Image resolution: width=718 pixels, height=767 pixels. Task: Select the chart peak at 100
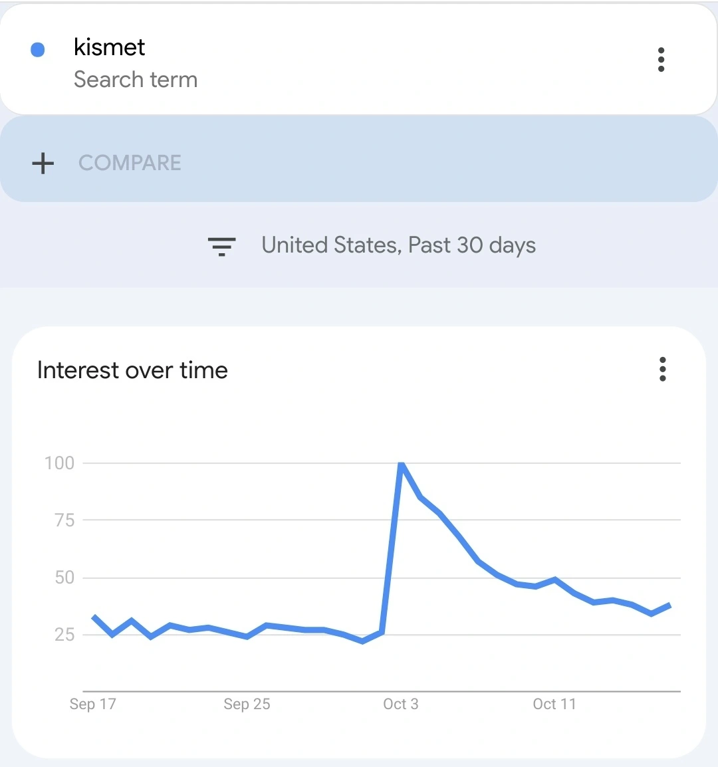click(x=401, y=464)
